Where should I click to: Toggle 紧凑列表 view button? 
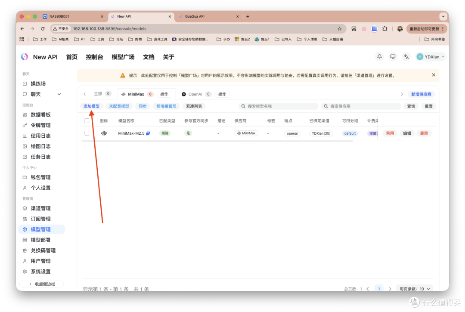pyautogui.click(x=194, y=106)
